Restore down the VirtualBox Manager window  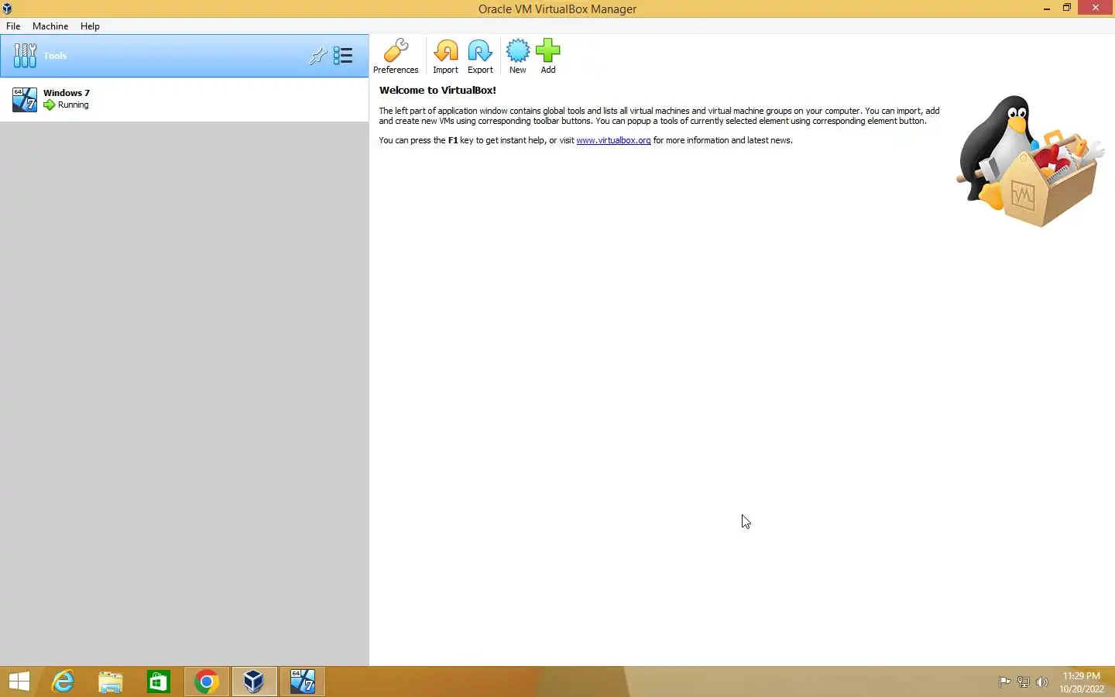1066,8
